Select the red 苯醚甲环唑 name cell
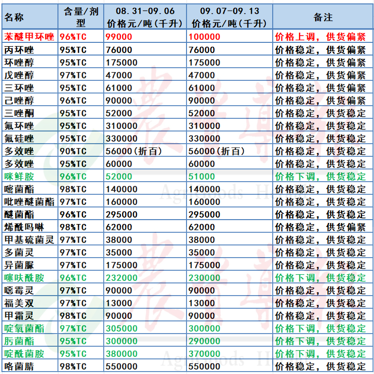 pyautogui.click(x=29, y=37)
